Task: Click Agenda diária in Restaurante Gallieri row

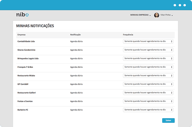Action: [76, 93]
